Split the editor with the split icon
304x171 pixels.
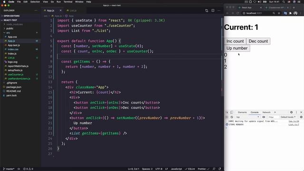pos(213,10)
